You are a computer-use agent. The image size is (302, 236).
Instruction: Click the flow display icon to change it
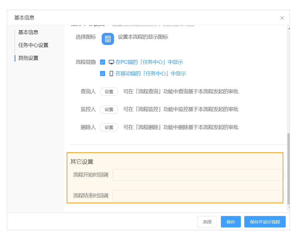pyautogui.click(x=108, y=39)
